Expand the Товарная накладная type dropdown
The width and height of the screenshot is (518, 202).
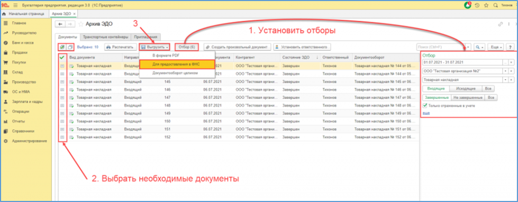coord(505,80)
